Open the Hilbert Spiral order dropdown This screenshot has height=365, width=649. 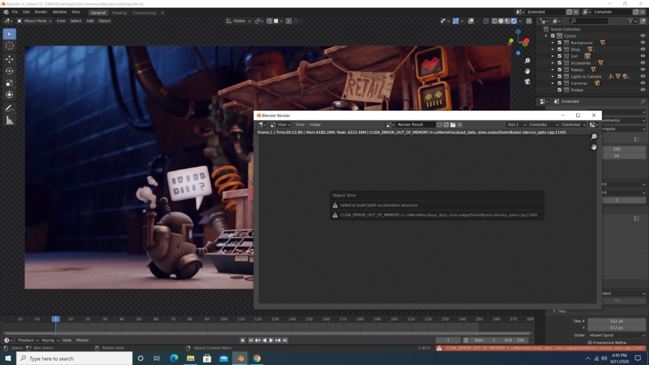(x=617, y=335)
